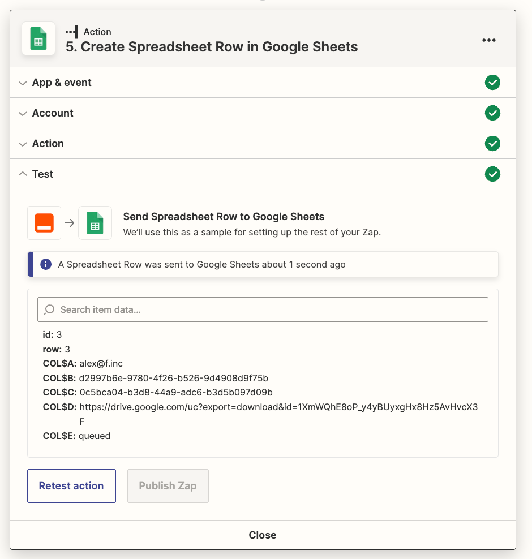
Task: Select COL$B value d2997b6e UUID
Action: pos(174,378)
